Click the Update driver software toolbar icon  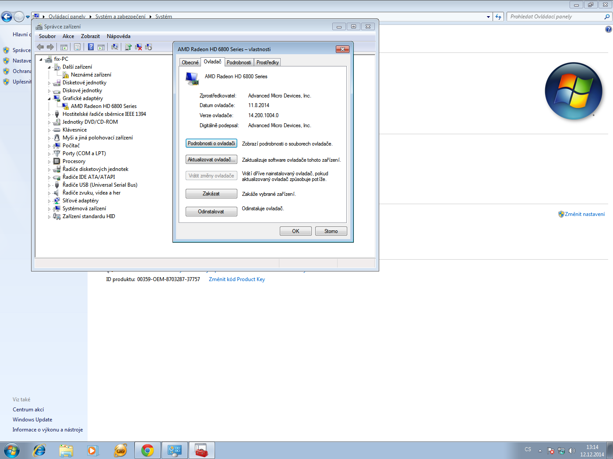tap(128, 47)
